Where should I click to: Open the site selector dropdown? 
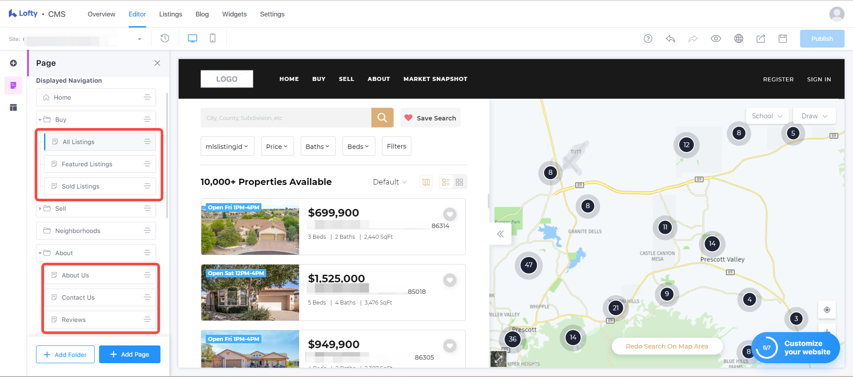[139, 39]
